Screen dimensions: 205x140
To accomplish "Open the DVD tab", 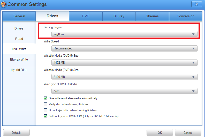I will point(86,16).
